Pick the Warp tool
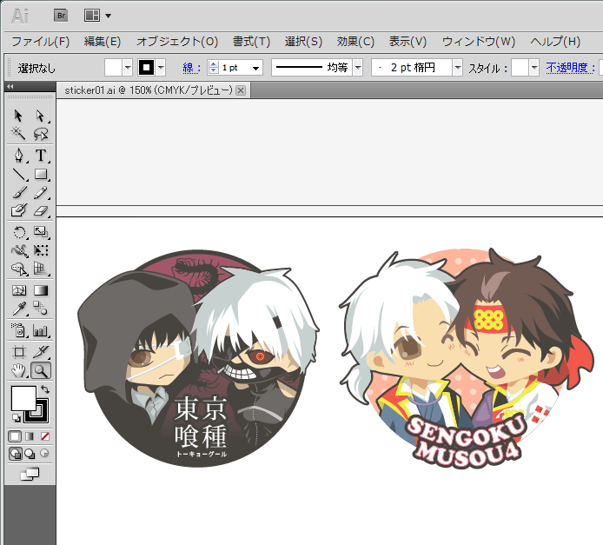603x545 pixels. click(19, 250)
